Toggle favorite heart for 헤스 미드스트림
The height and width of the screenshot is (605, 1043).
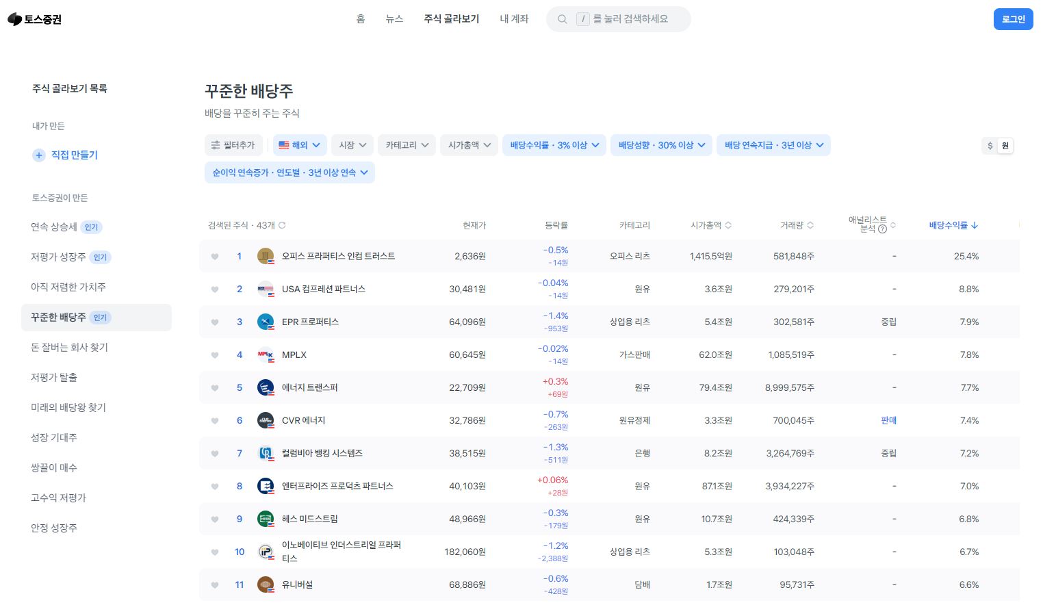pyautogui.click(x=215, y=519)
